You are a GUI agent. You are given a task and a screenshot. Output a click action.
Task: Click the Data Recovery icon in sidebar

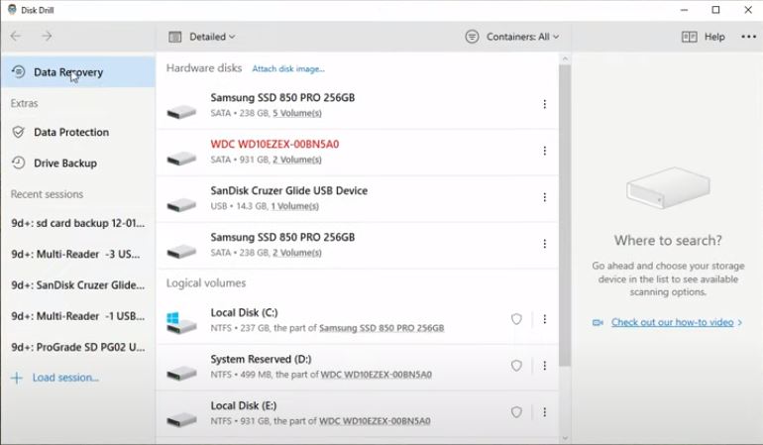click(x=19, y=72)
